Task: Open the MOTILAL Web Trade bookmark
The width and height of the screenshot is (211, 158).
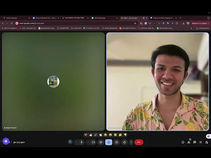Action: coord(147,28)
